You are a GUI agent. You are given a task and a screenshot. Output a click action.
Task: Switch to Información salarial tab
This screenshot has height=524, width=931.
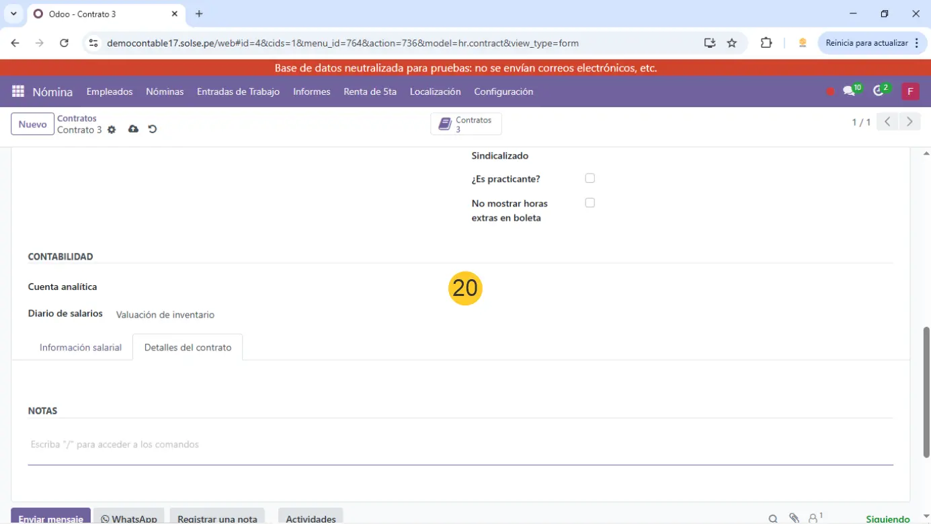pyautogui.click(x=81, y=348)
